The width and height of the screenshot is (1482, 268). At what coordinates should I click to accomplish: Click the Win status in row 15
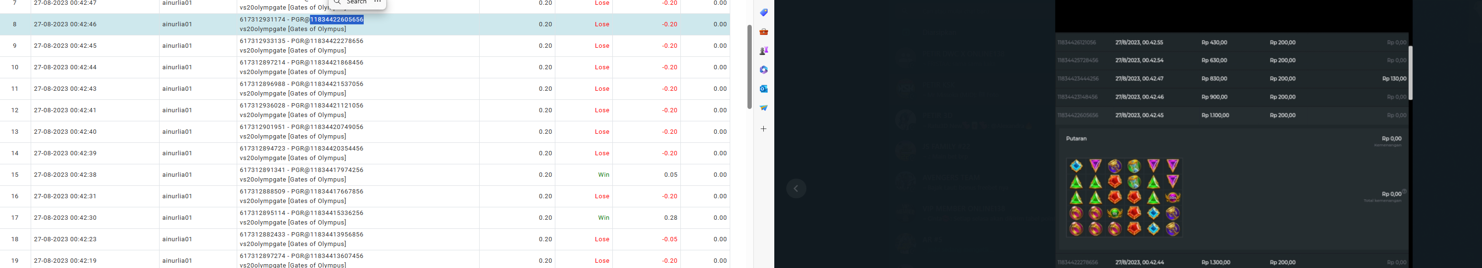[604, 174]
